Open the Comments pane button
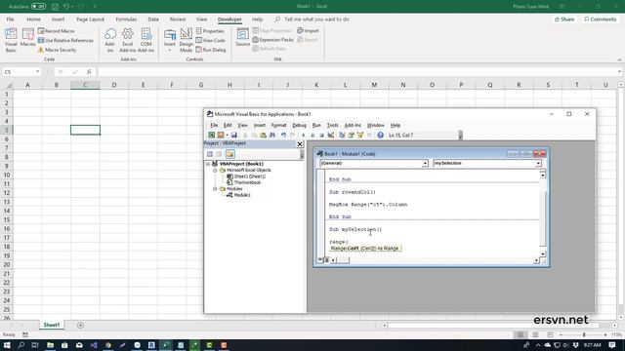The image size is (625, 351). [x=601, y=19]
